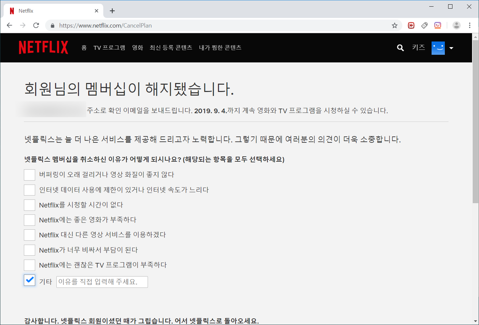
Task: Click the Netflix logo in header
Action: (x=43, y=47)
